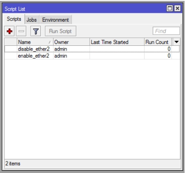The image size is (185, 173).
Task: Click the 2 items status text
Action: tap(13, 164)
